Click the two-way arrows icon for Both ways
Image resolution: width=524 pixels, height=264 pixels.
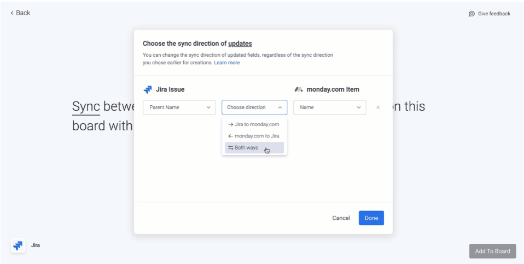point(231,148)
